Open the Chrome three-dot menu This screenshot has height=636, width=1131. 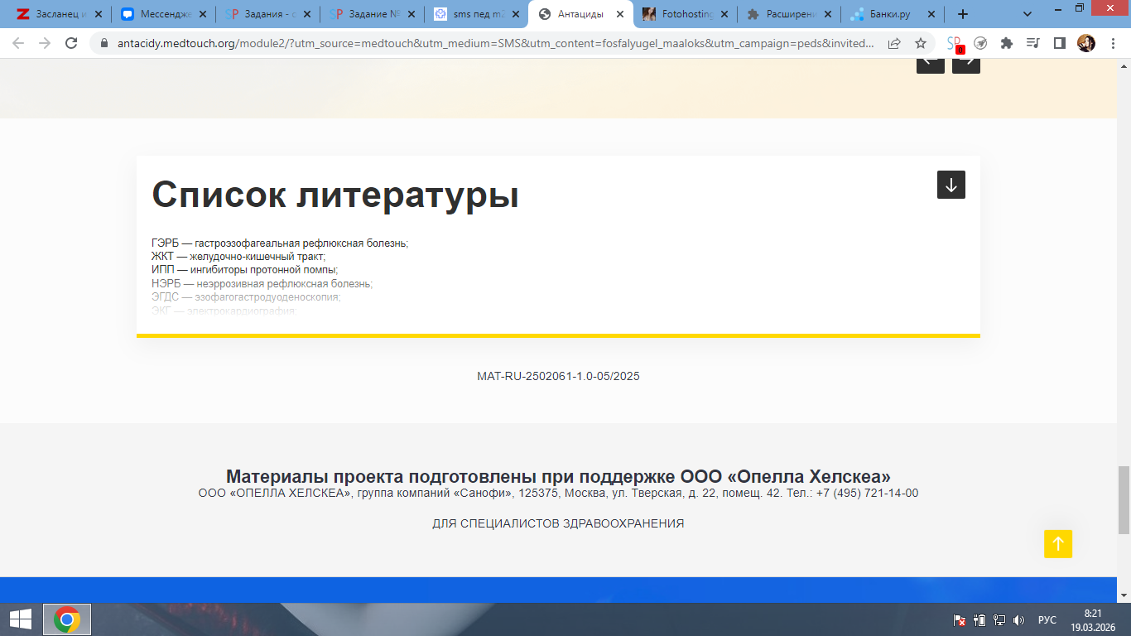click(1114, 44)
